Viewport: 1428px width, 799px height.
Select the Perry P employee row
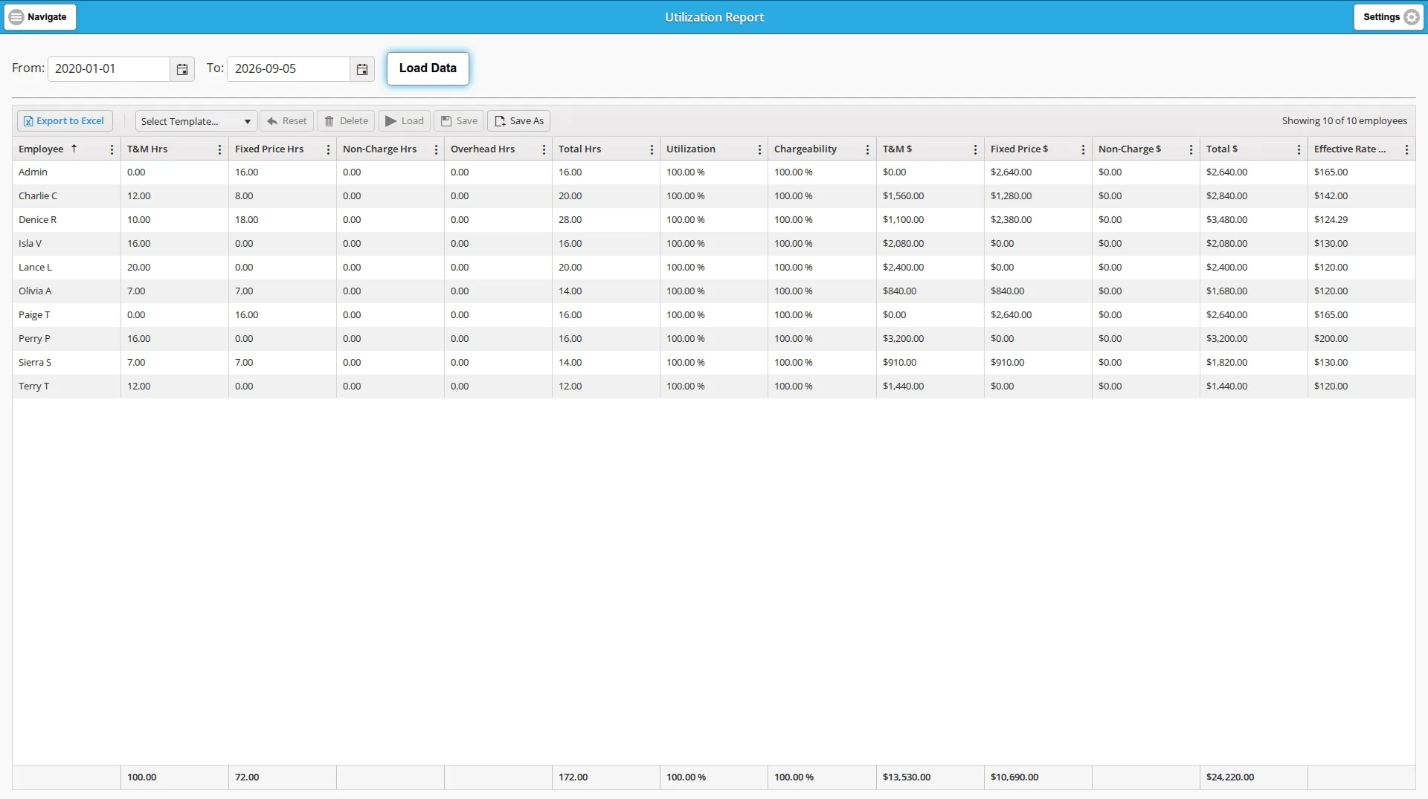(x=714, y=339)
